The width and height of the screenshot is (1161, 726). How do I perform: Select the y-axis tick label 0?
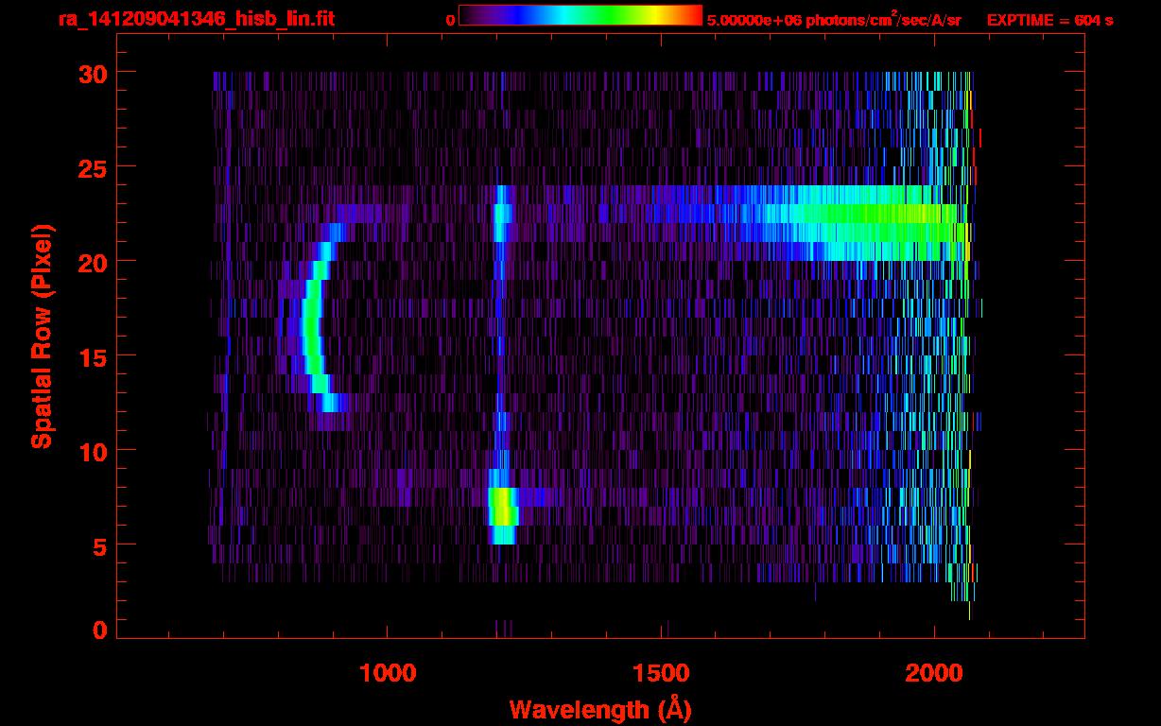pyautogui.click(x=99, y=631)
